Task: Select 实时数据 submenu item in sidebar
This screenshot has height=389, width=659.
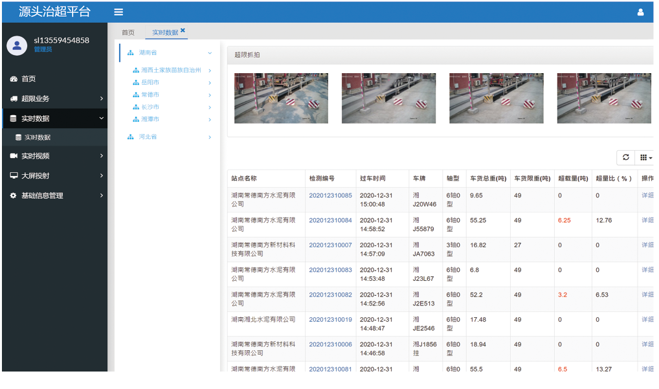Action: (38, 137)
